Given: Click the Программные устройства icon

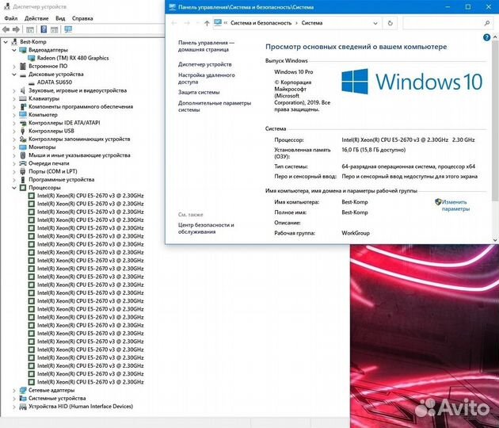Looking at the screenshot, I should (x=23, y=180).
